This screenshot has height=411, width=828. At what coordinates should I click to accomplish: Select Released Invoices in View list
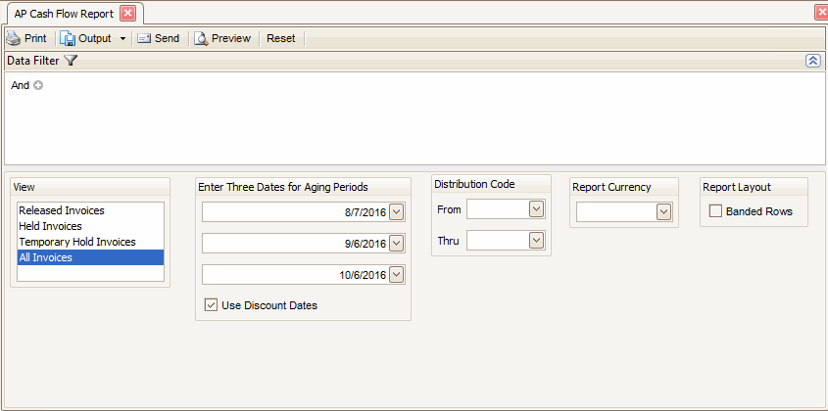(61, 210)
